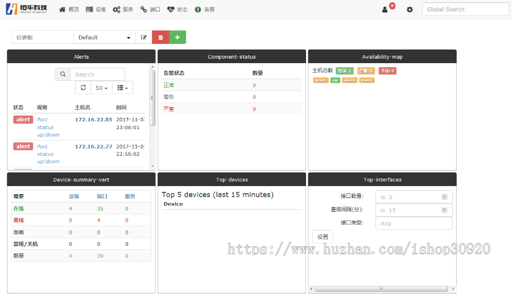
Task: Click online ports count 35
Action: tap(100, 208)
